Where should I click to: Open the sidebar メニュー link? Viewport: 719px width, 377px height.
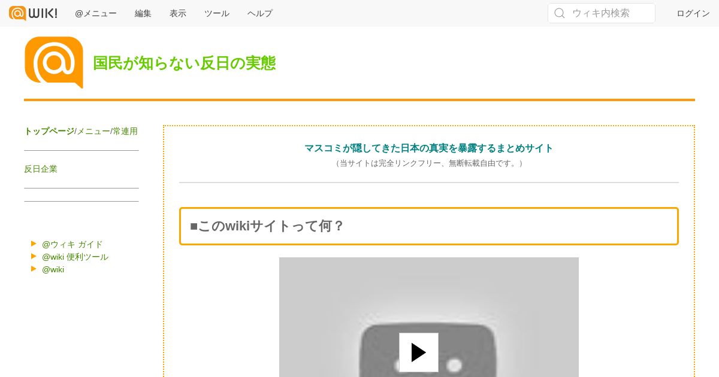pyautogui.click(x=93, y=131)
